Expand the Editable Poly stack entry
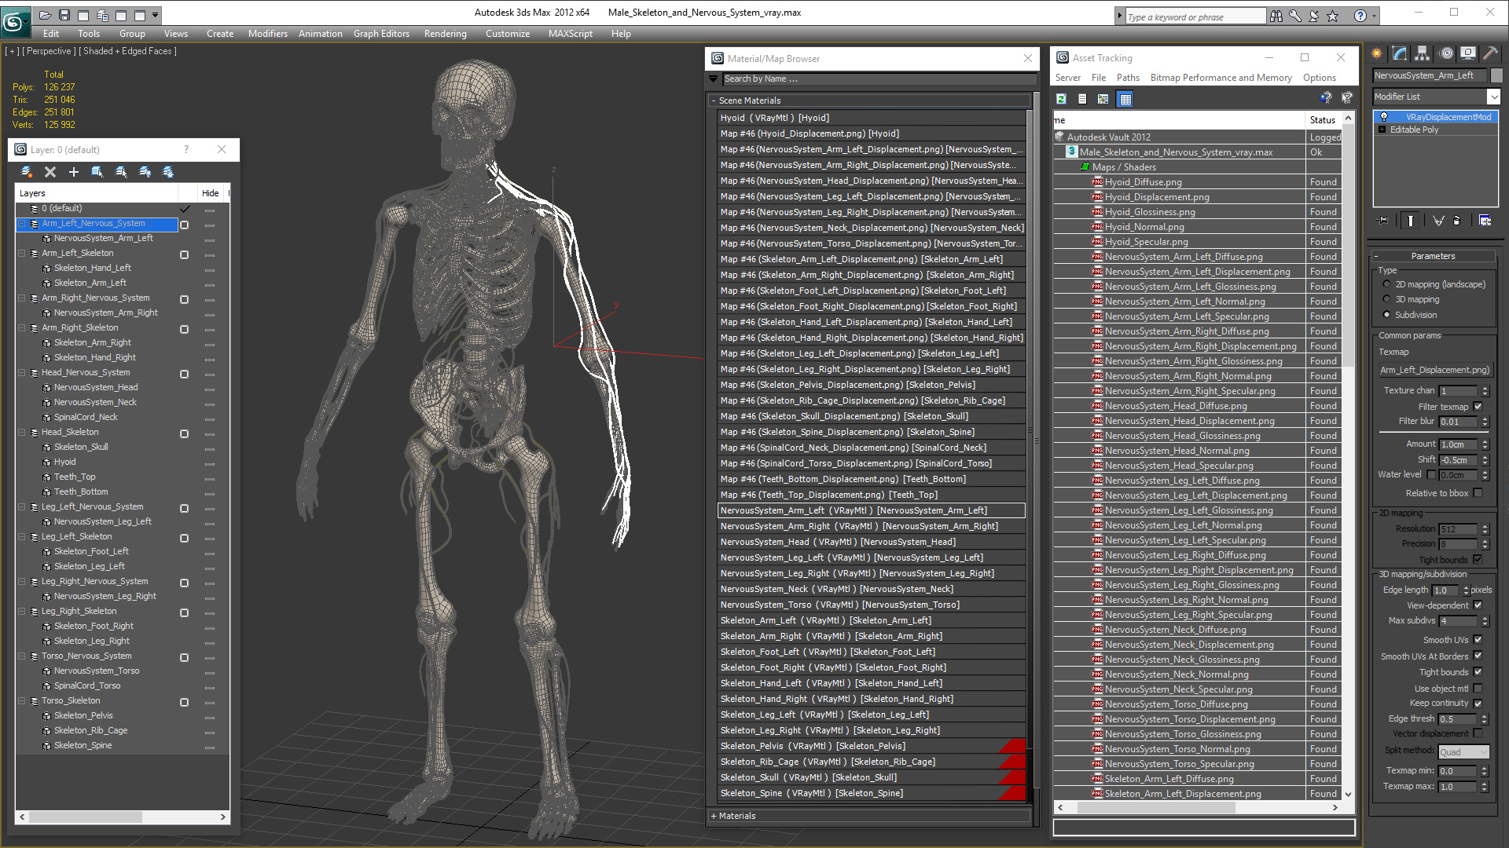1509x848 pixels. [1382, 130]
